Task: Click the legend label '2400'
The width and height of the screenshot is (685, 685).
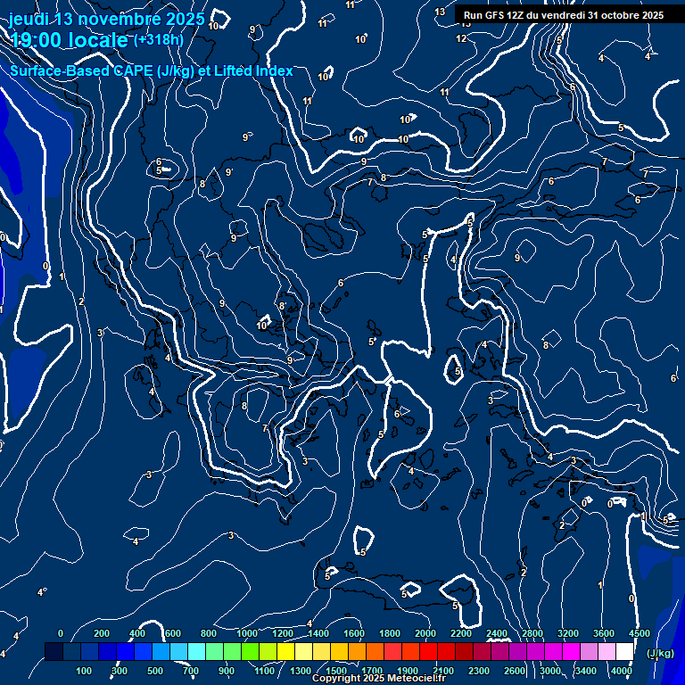Action: coord(497,633)
